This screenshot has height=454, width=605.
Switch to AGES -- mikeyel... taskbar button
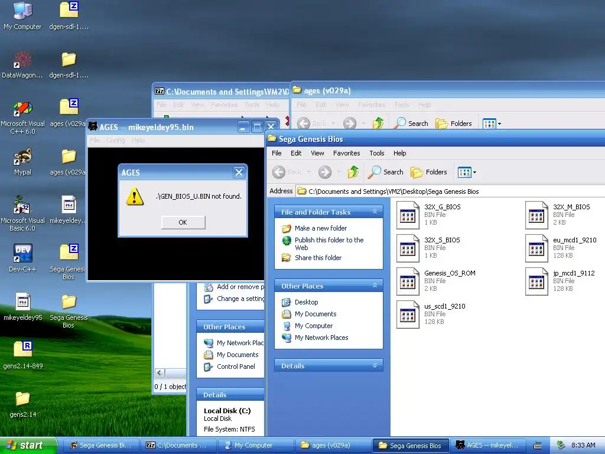(x=487, y=446)
